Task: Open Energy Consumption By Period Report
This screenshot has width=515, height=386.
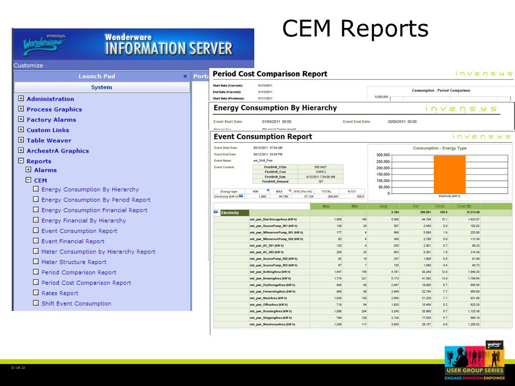Action: pyautogui.click(x=96, y=200)
